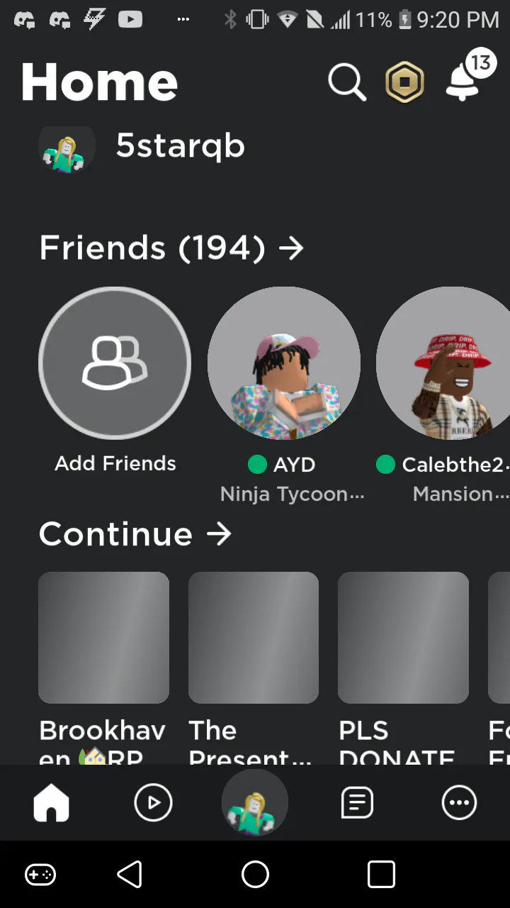Open the 5starqb username link

[x=181, y=145]
